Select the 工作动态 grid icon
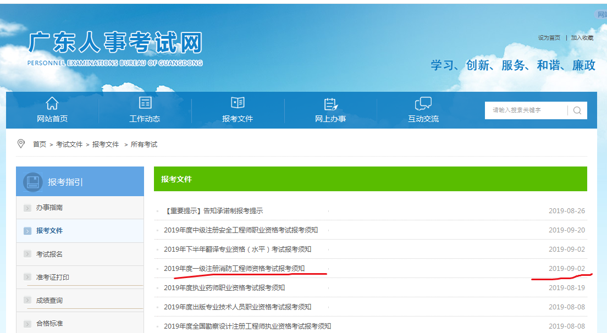The width and height of the screenshot is (607, 333). click(x=145, y=102)
